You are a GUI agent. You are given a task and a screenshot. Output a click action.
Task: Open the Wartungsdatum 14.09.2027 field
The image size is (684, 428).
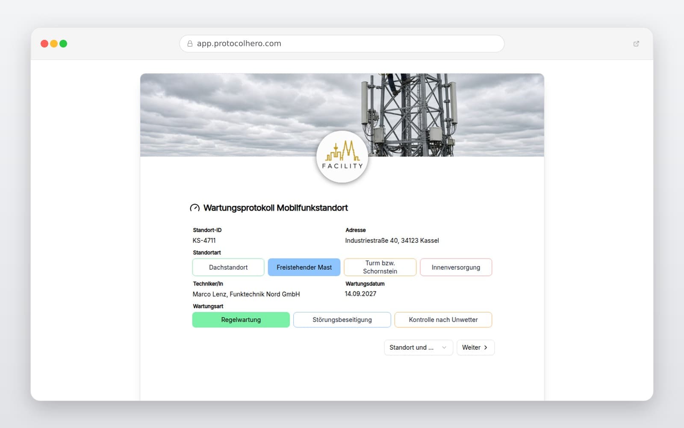pyautogui.click(x=360, y=294)
